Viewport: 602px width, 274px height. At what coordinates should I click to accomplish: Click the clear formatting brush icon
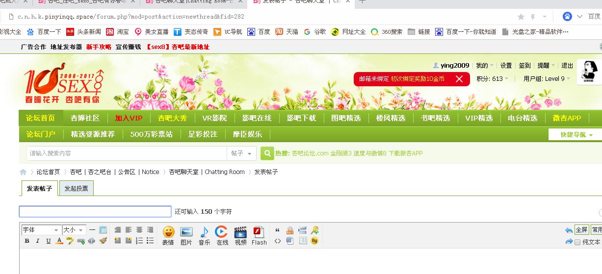pyautogui.click(x=103, y=241)
